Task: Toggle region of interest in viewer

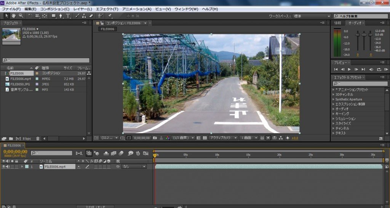Action: tap(129, 138)
